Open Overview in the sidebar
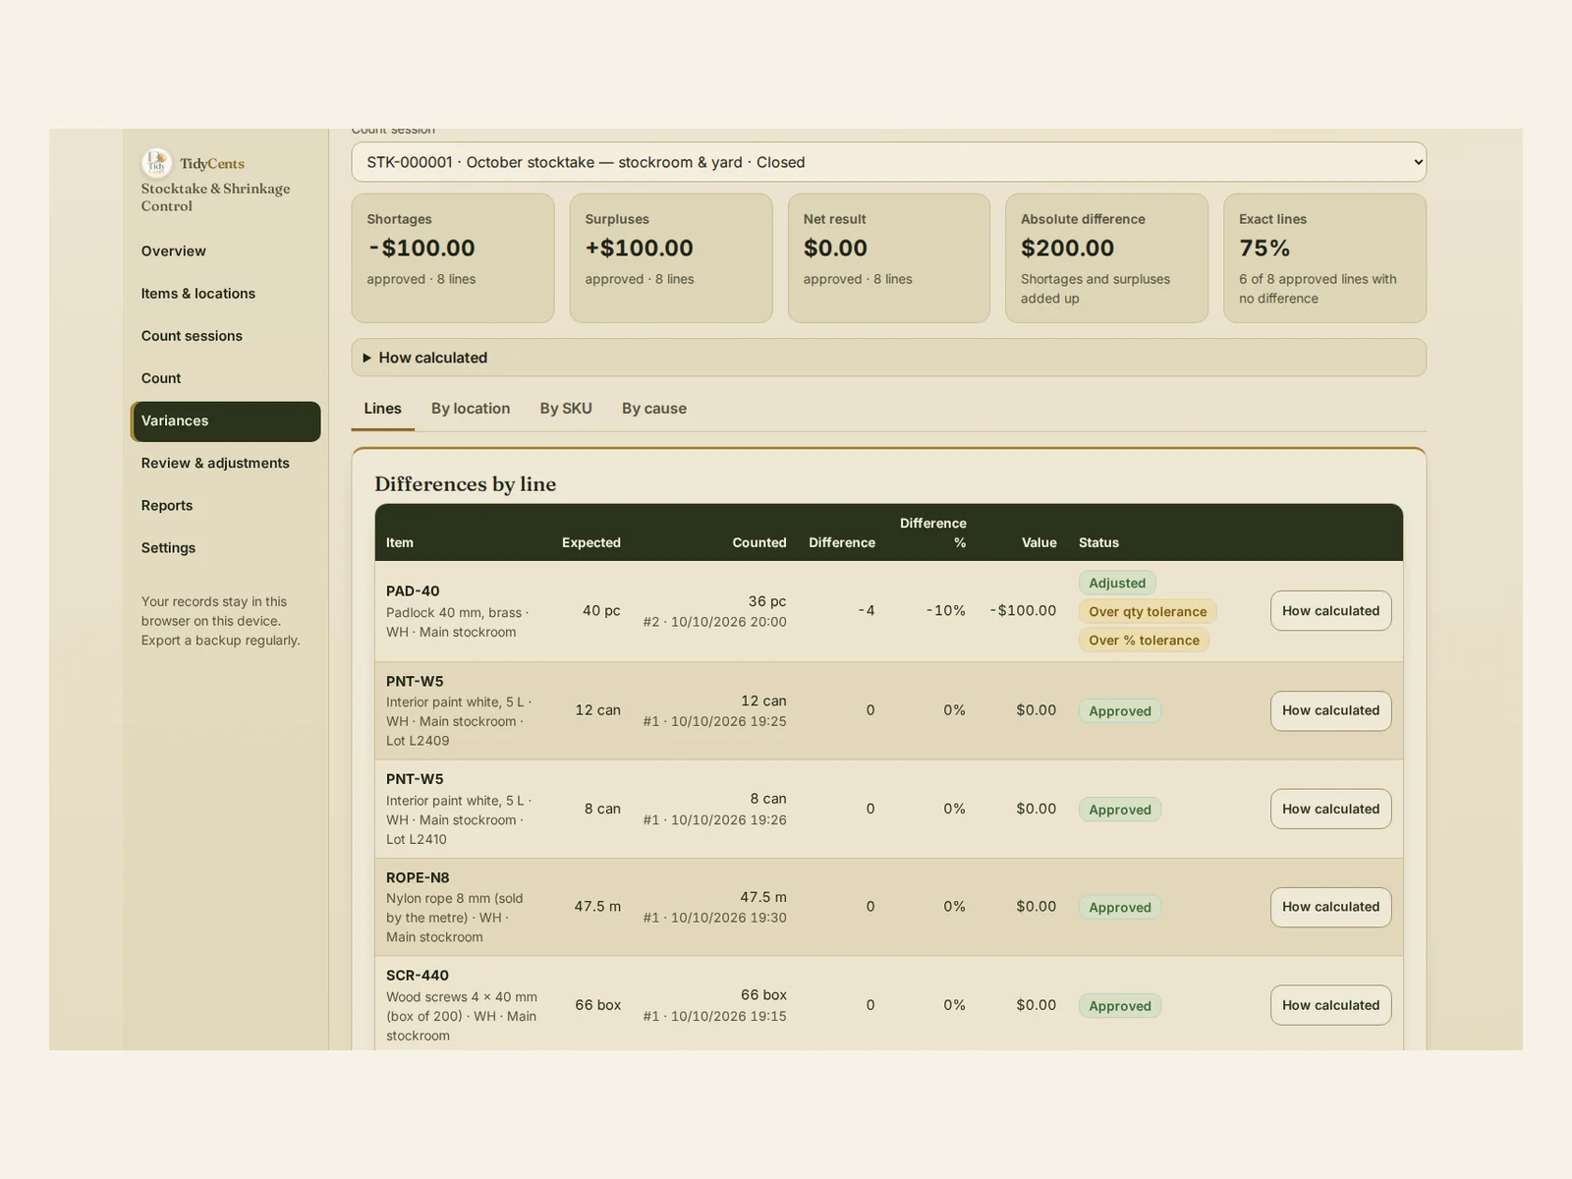 click(225, 252)
